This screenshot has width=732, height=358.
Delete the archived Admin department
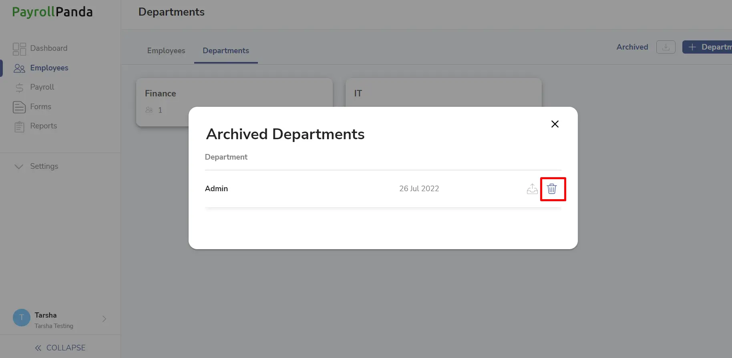552,189
